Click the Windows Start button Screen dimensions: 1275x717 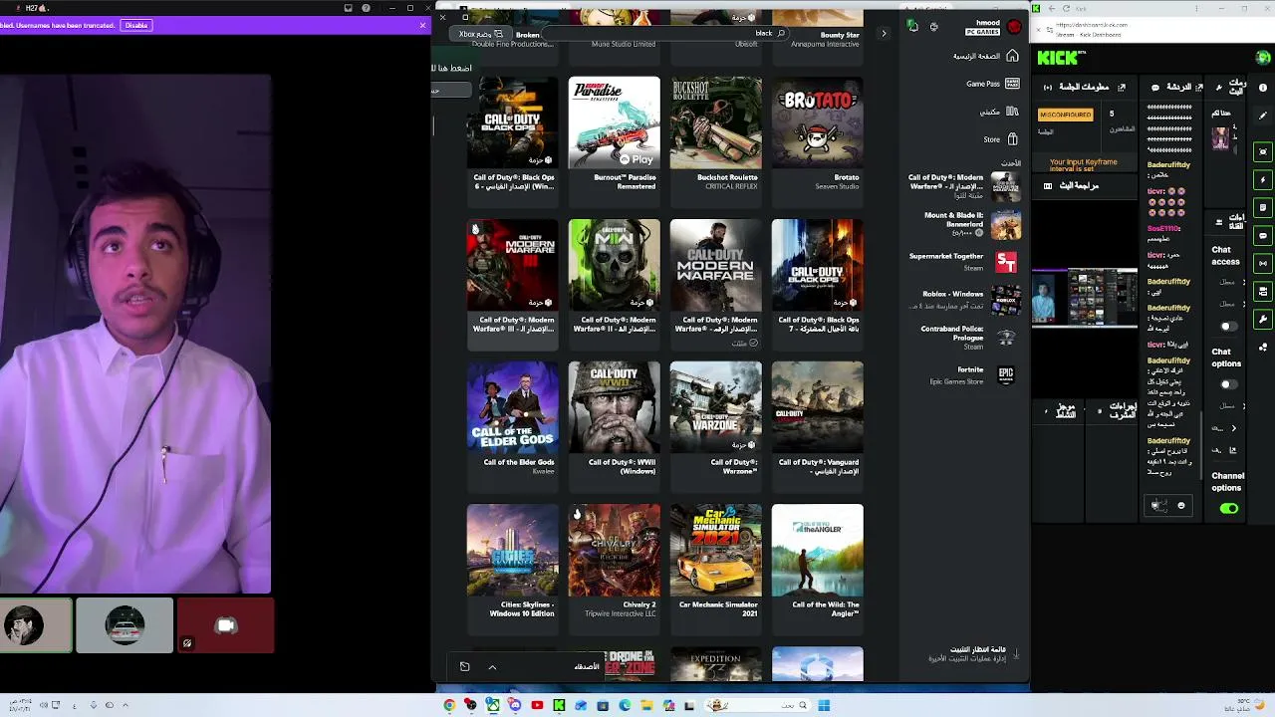824,706
